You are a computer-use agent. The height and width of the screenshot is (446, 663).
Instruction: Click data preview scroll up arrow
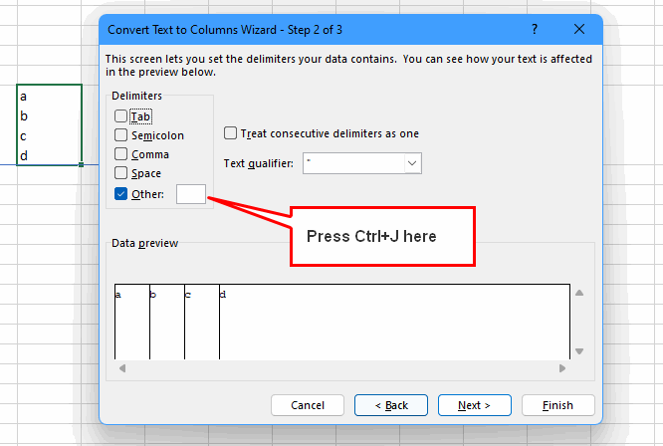[x=579, y=293]
